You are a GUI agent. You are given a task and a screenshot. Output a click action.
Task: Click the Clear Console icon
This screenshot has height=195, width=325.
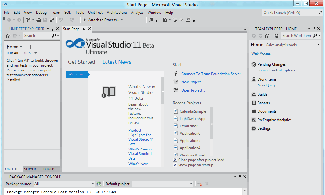coord(200,184)
